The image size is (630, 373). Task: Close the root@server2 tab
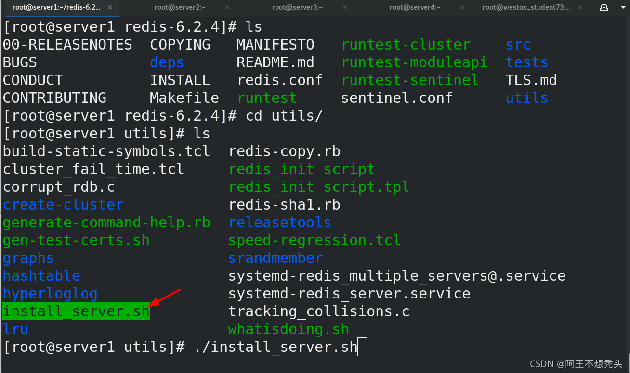tap(227, 7)
